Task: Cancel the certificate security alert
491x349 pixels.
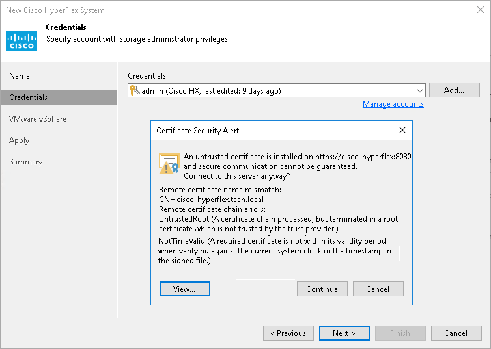Action: (x=378, y=289)
